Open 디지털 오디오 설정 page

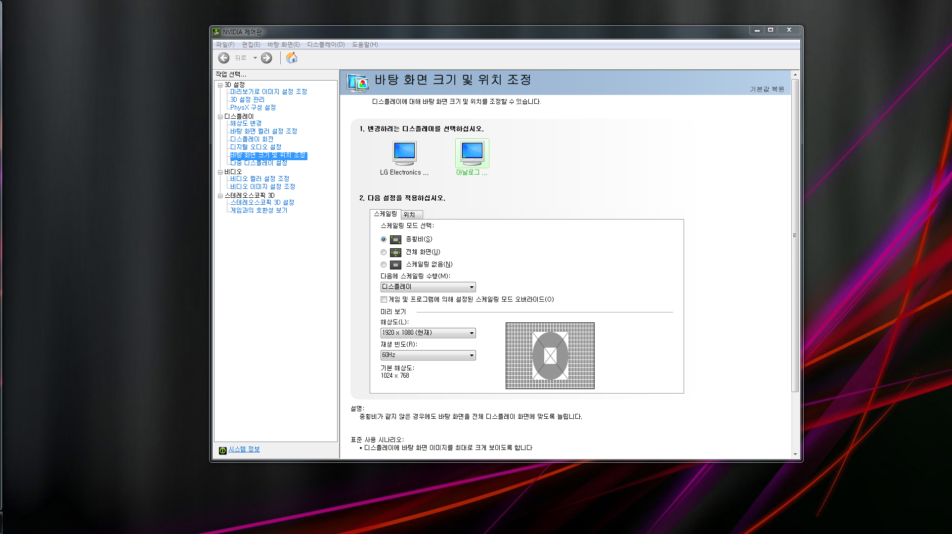click(256, 147)
